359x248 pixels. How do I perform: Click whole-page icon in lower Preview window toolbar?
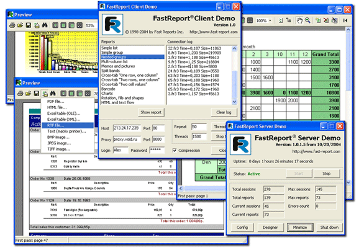tap(63, 93)
